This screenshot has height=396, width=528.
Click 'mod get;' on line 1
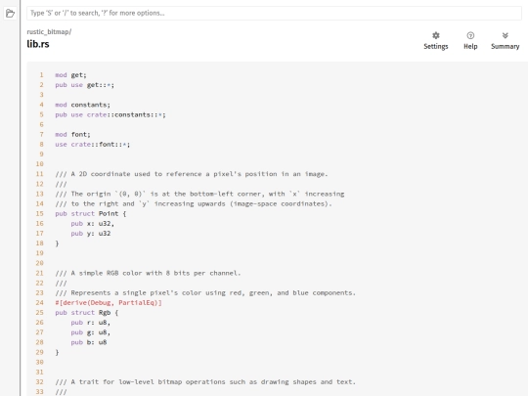[x=70, y=75]
